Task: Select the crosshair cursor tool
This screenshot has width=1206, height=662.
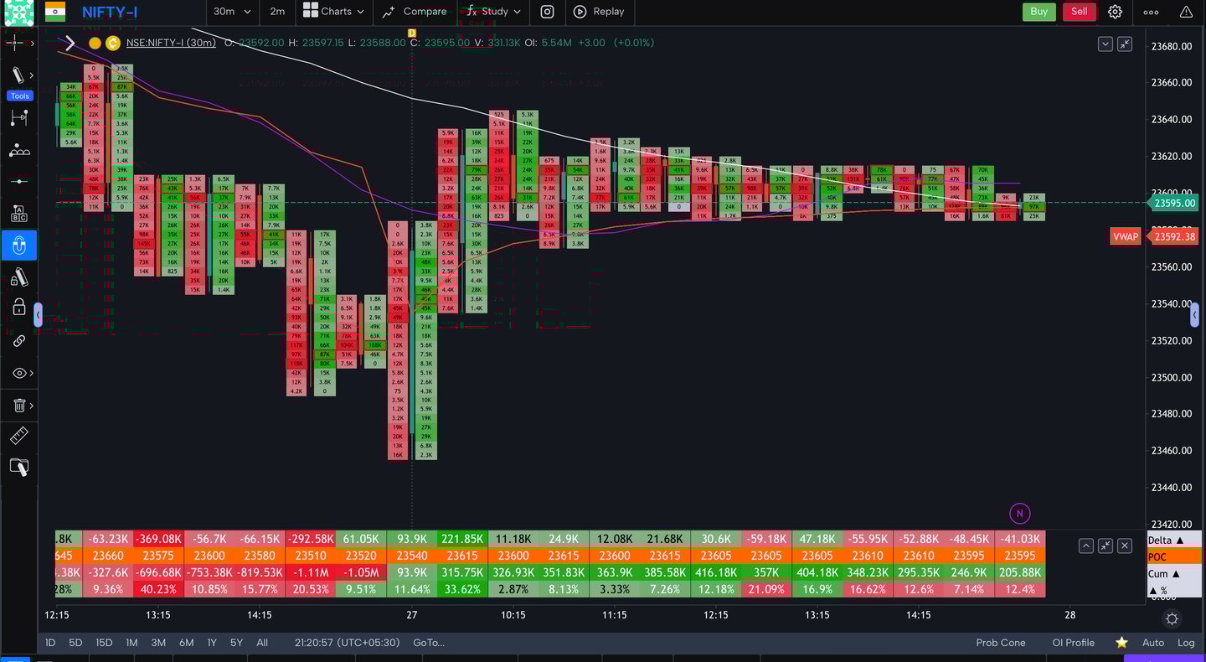Action: pyautogui.click(x=14, y=43)
